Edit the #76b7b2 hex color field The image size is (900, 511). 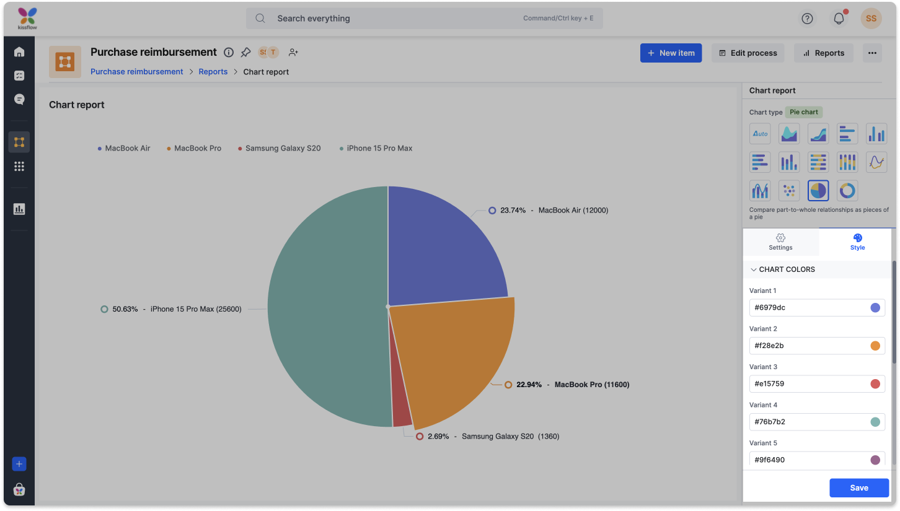(x=817, y=422)
